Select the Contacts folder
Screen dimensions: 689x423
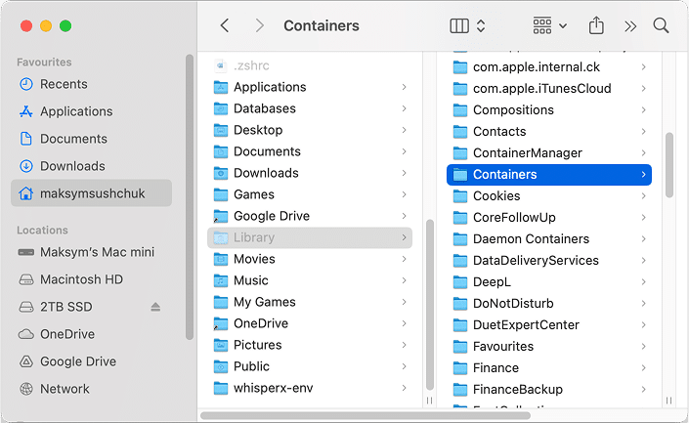point(549,132)
